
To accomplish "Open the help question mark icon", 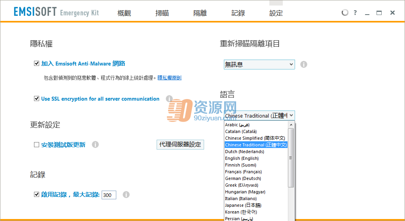I will tap(355, 13).
